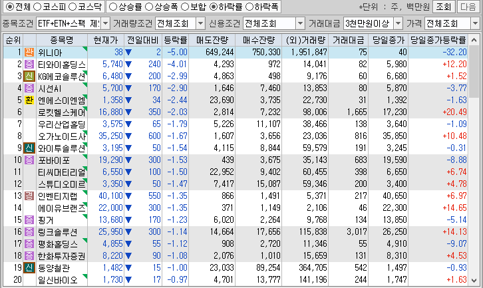Click the 증 badge beside 링크솔루션
Viewport: 483px width, 288px height.
tap(29, 231)
